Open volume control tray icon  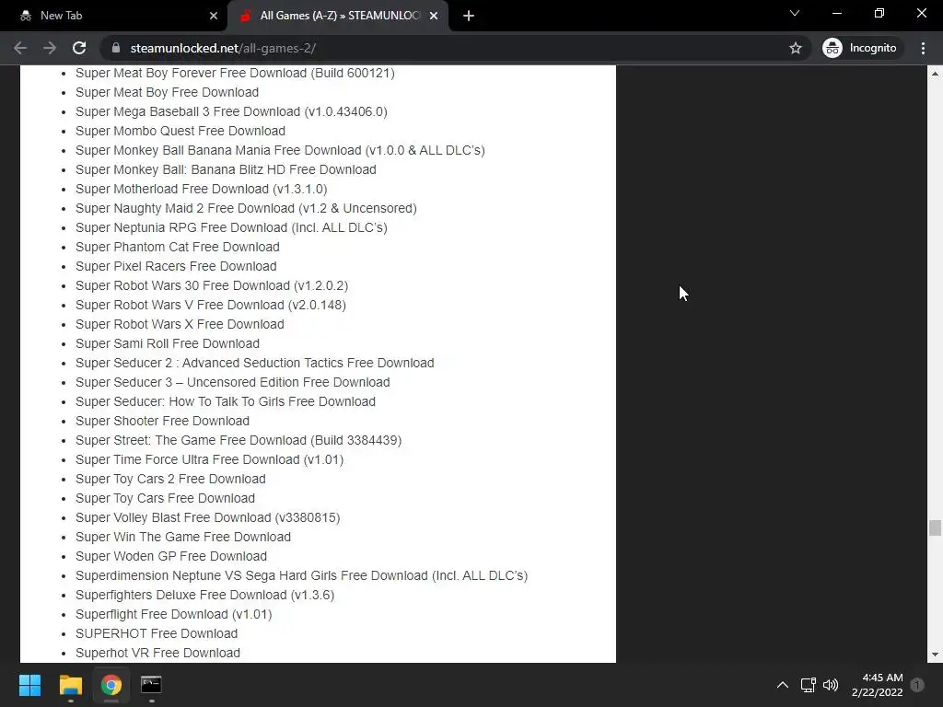[x=831, y=685]
